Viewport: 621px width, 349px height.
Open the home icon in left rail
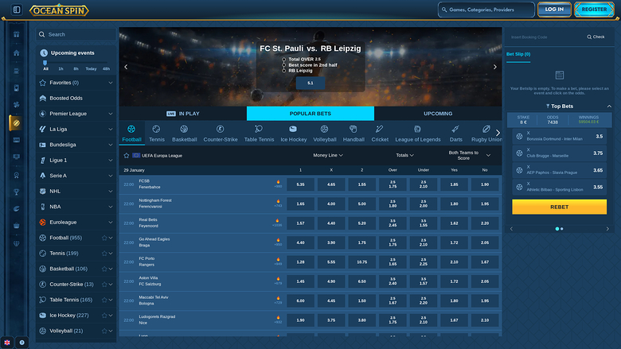(16, 53)
